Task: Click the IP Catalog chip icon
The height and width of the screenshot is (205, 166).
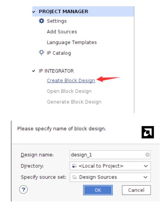Action: [41, 53]
